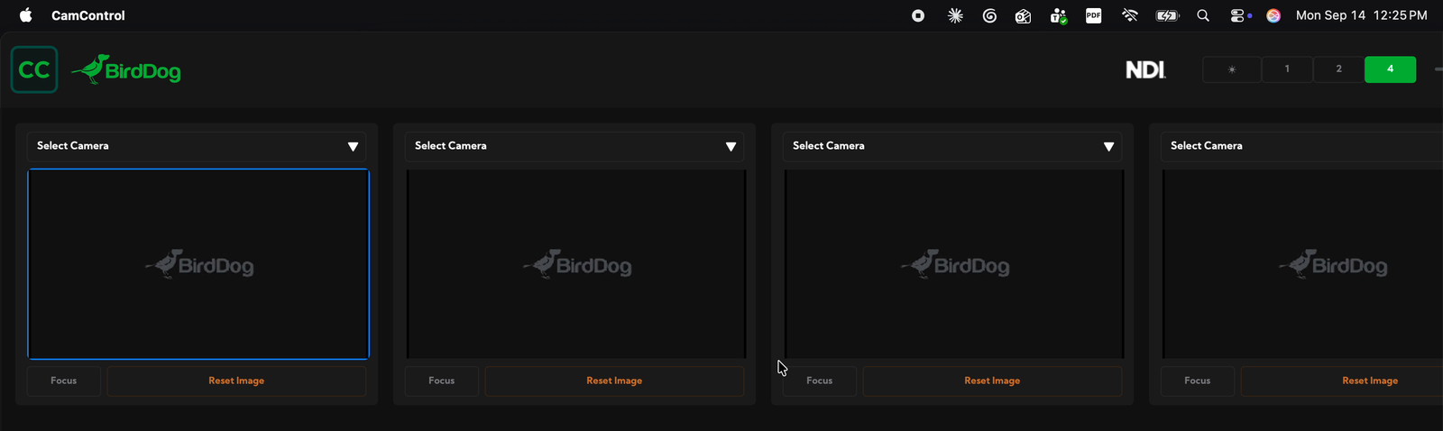The width and height of the screenshot is (1443, 431).
Task: Click the third panel's dropdown arrow
Action: pos(1108,147)
